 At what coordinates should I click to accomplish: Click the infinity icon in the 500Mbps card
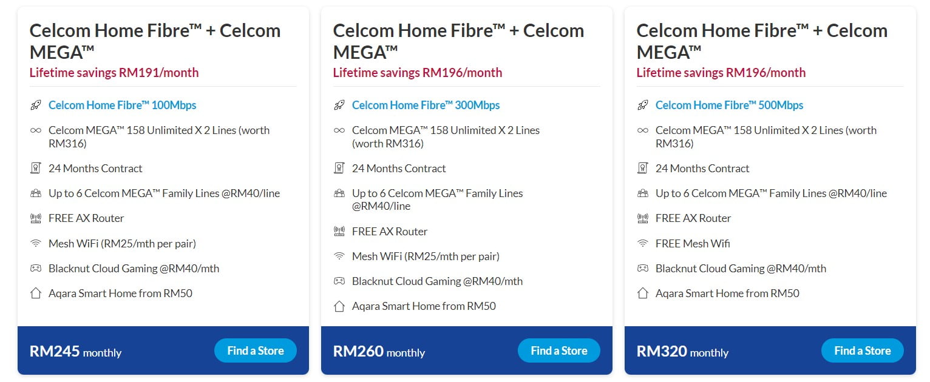click(x=643, y=130)
